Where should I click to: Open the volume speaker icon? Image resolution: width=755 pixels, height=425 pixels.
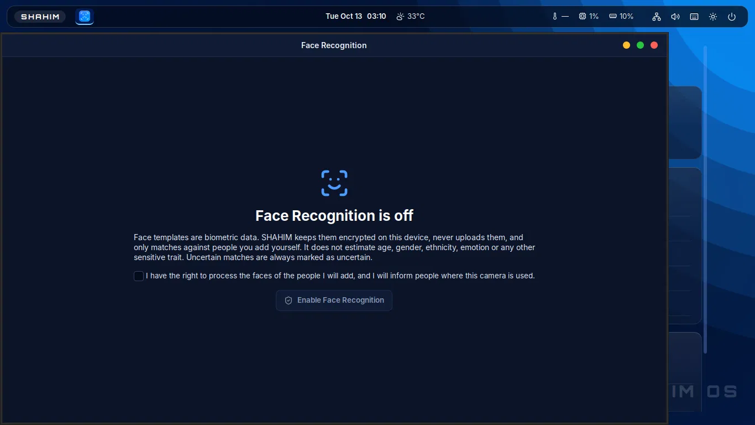click(675, 17)
